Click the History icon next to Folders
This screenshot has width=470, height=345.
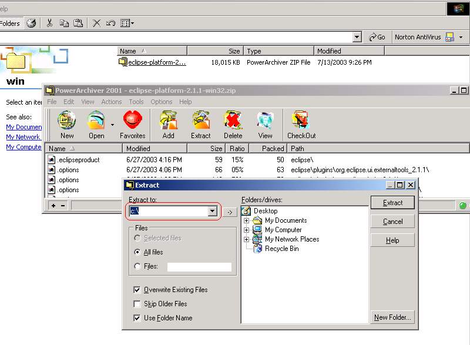pyautogui.click(x=31, y=23)
